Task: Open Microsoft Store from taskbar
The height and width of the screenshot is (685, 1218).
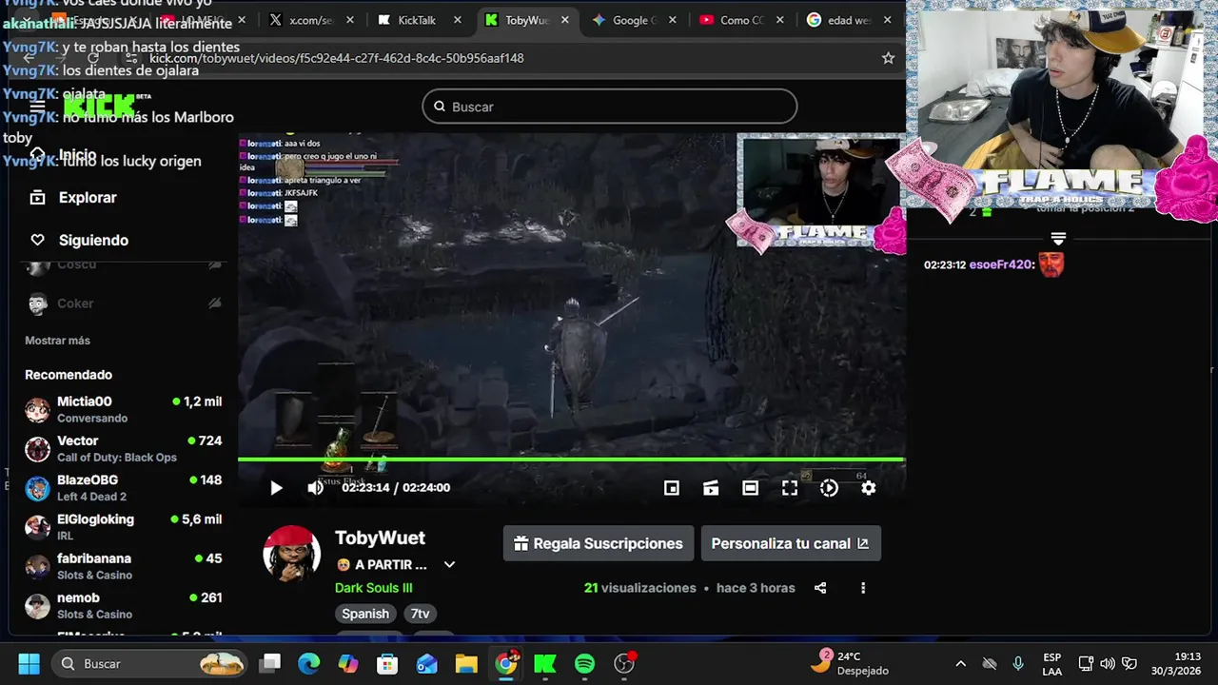Action: pos(388,663)
